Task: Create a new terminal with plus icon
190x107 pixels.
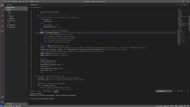Action: pos(175,91)
